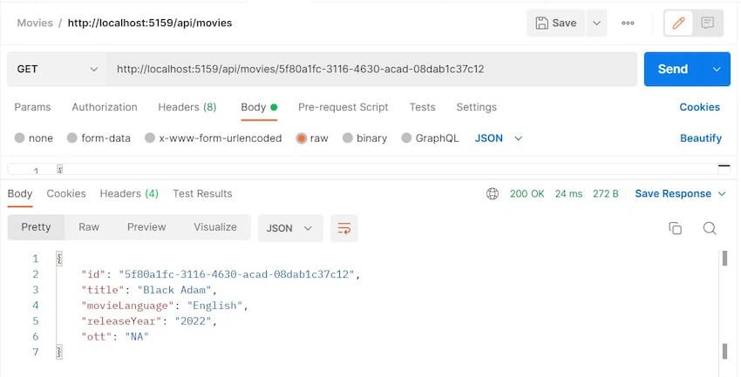Open the Visualize response view
The image size is (741, 377).
[215, 227]
